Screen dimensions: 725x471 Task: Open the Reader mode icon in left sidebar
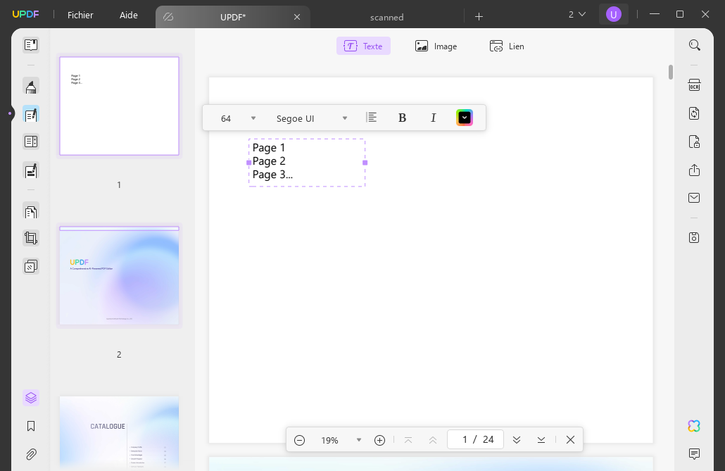pyautogui.click(x=31, y=45)
